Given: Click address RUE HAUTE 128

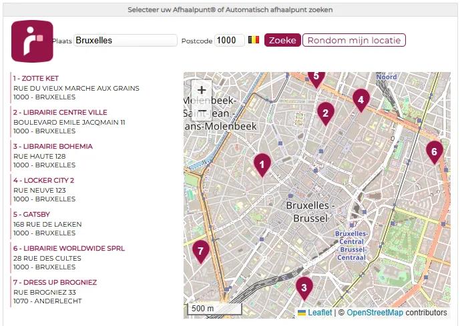Looking at the screenshot, I should (x=39, y=156).
